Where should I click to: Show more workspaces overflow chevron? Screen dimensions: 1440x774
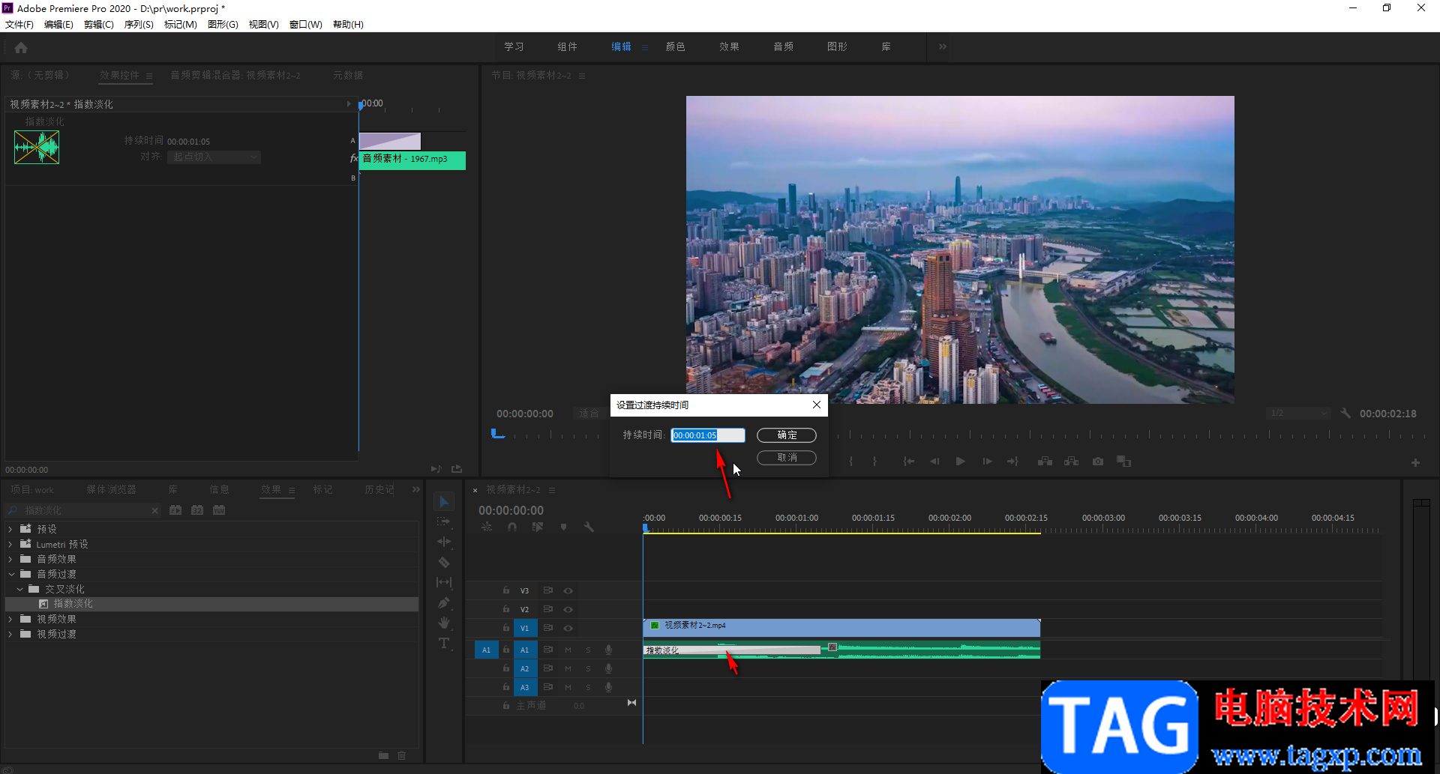coord(942,46)
